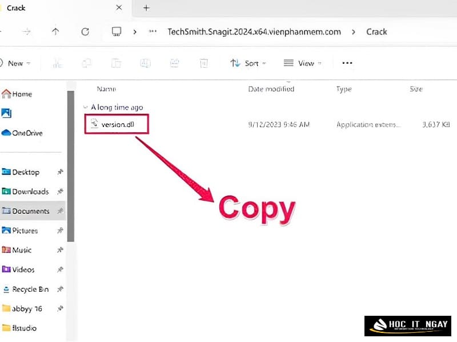Open the Sort dropdown
Screen dimensions: 457x342
[x=248, y=63]
